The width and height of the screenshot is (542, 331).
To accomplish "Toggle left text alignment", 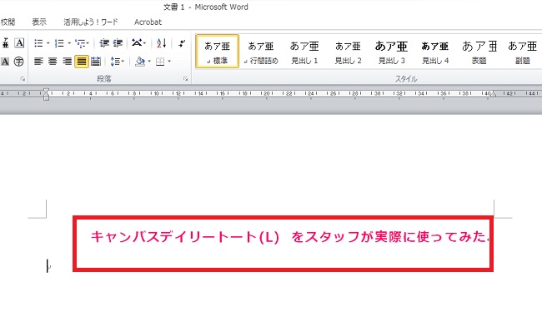I will tap(38, 62).
